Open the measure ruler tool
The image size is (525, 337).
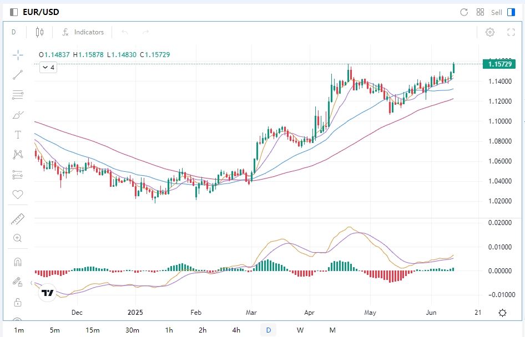point(18,219)
